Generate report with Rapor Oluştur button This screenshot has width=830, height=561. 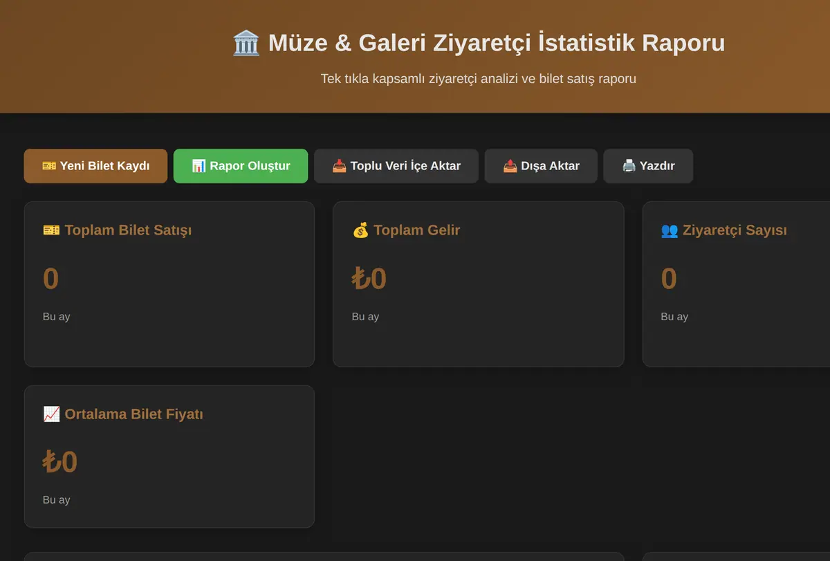pos(241,166)
